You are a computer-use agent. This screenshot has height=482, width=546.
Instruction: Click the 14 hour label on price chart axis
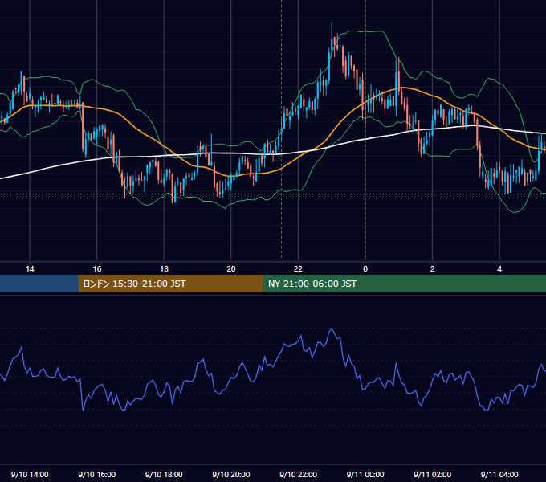(30, 269)
